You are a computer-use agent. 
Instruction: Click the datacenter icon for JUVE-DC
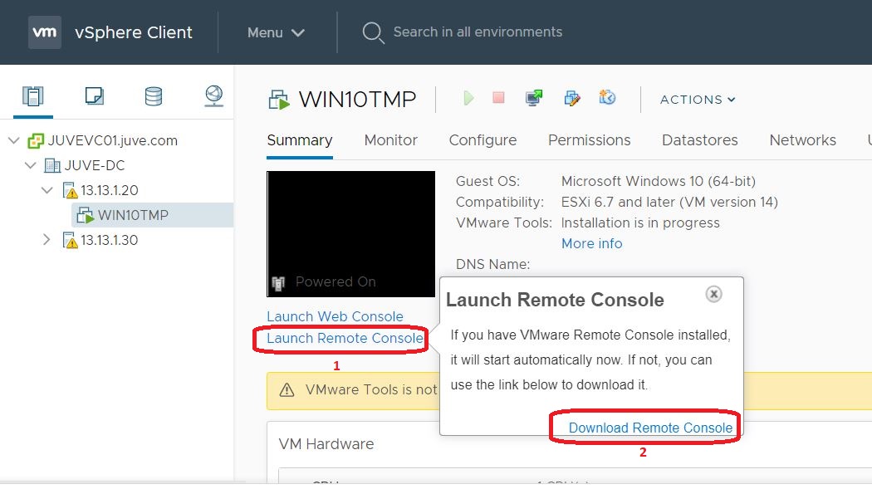[x=52, y=165]
